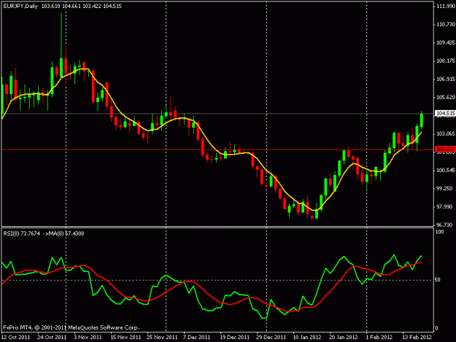
Task: Click the latest green candle near 104.515
Action: [x=422, y=120]
